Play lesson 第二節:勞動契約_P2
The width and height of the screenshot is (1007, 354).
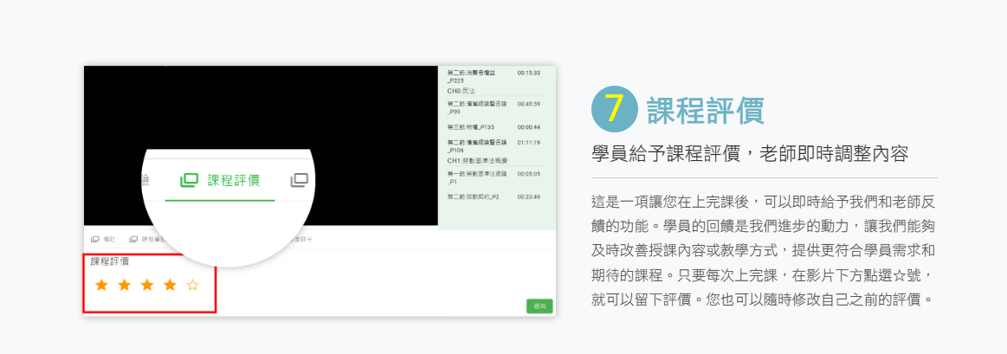click(x=473, y=196)
